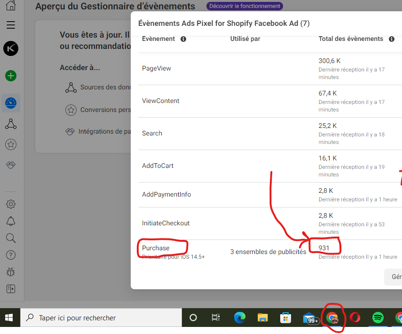Open the black K account avatar
Viewport: 402px width, 334px height.
[11, 48]
